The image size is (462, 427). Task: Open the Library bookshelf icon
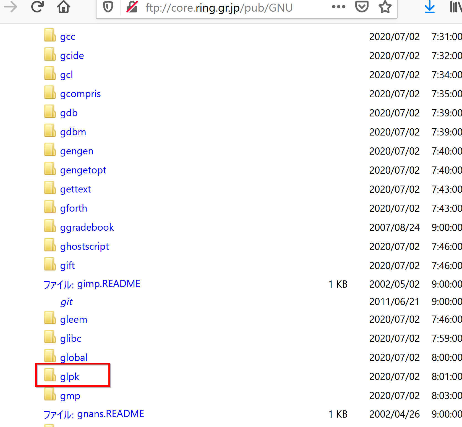coord(456,7)
